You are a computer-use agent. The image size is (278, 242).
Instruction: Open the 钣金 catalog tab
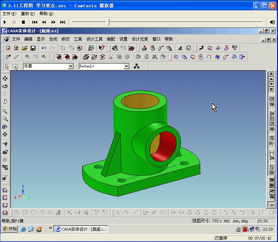click(x=271, y=141)
